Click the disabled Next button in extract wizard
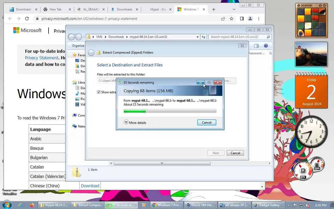 coord(216,153)
